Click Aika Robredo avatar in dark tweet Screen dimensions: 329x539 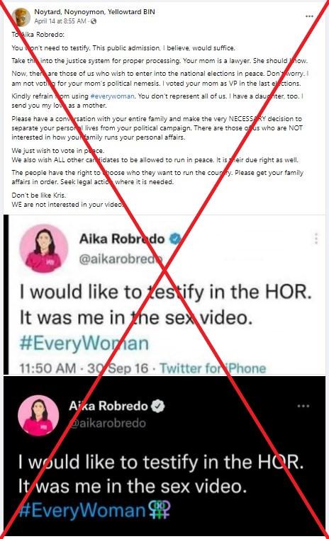click(38, 416)
